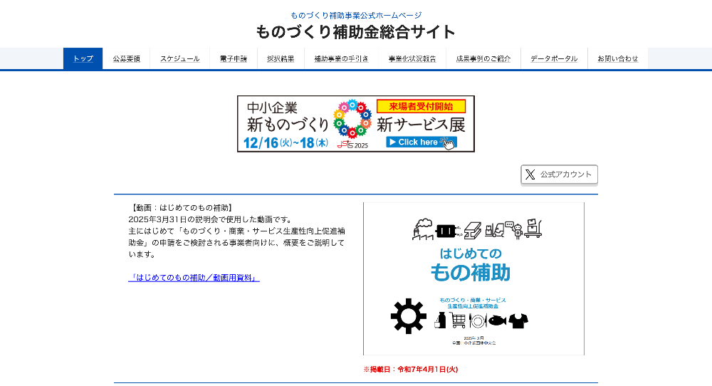
Task: Click the factory icon in the video slide
Action: (x=422, y=229)
